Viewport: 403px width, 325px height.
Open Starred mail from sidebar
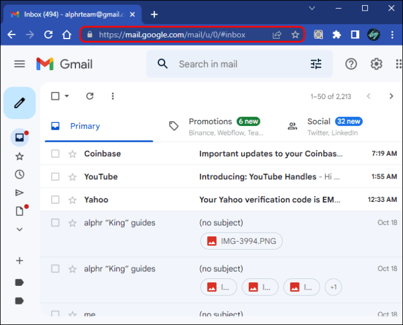coord(19,156)
